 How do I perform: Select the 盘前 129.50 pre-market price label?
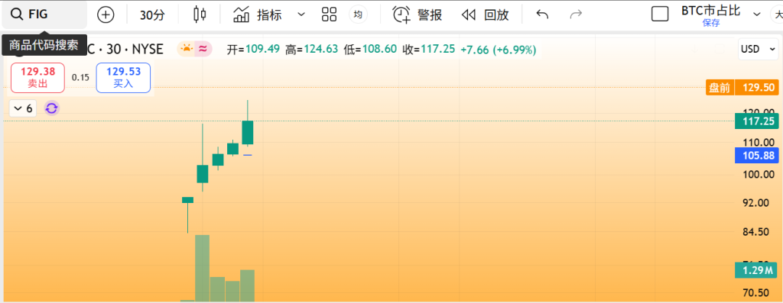click(x=742, y=88)
